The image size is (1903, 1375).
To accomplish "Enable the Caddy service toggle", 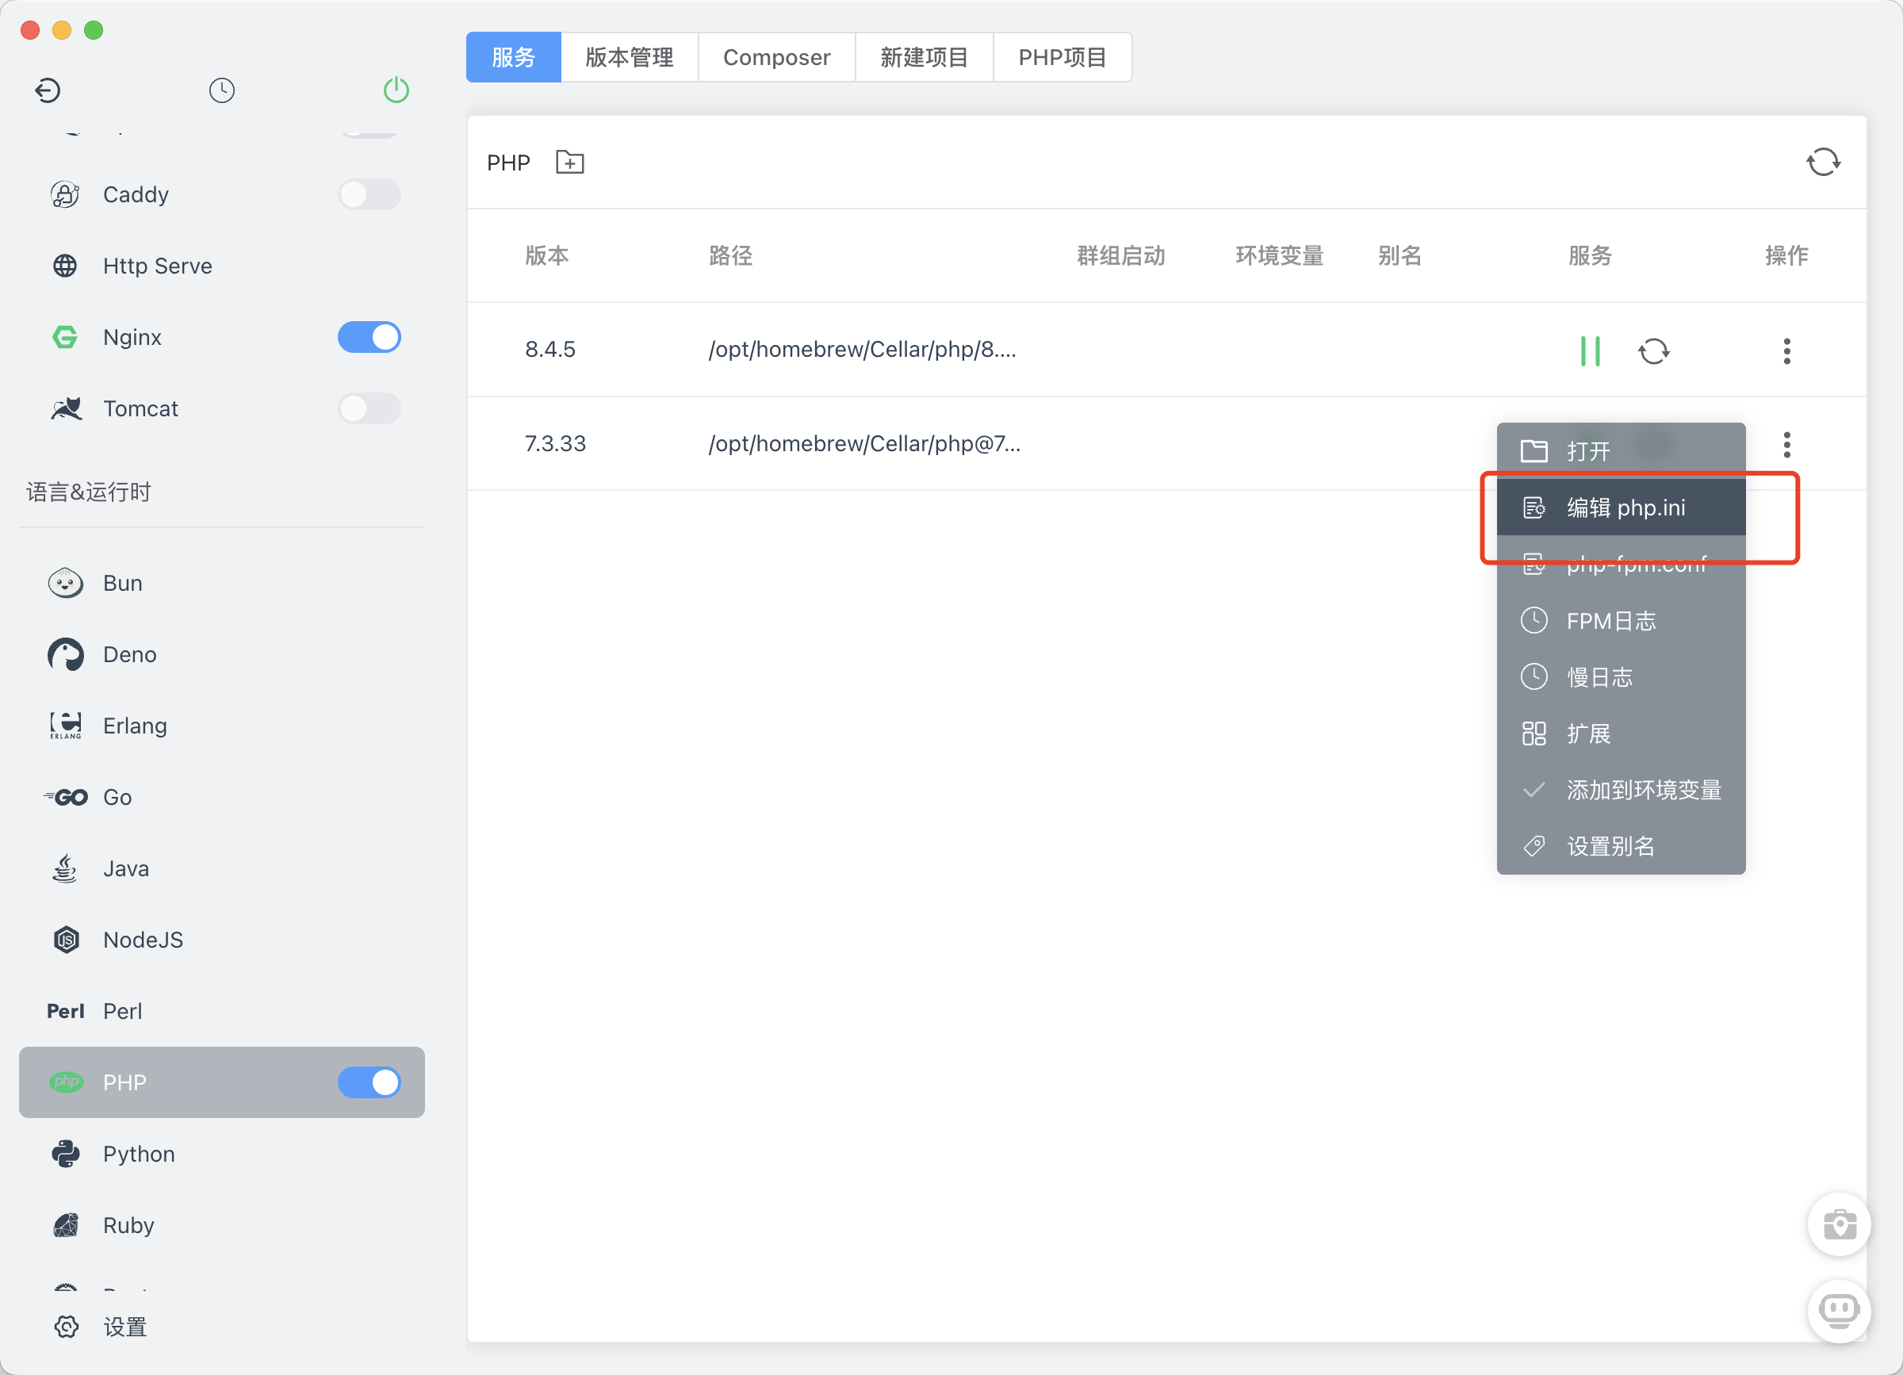I will 369,194.
